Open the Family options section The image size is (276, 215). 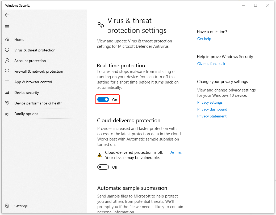click(x=26, y=114)
